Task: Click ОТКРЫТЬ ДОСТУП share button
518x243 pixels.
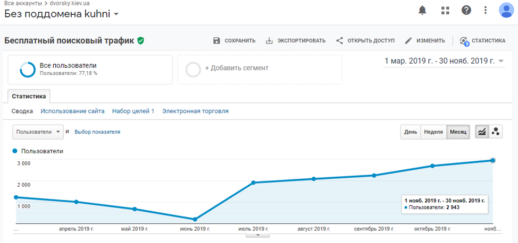Action: click(365, 41)
